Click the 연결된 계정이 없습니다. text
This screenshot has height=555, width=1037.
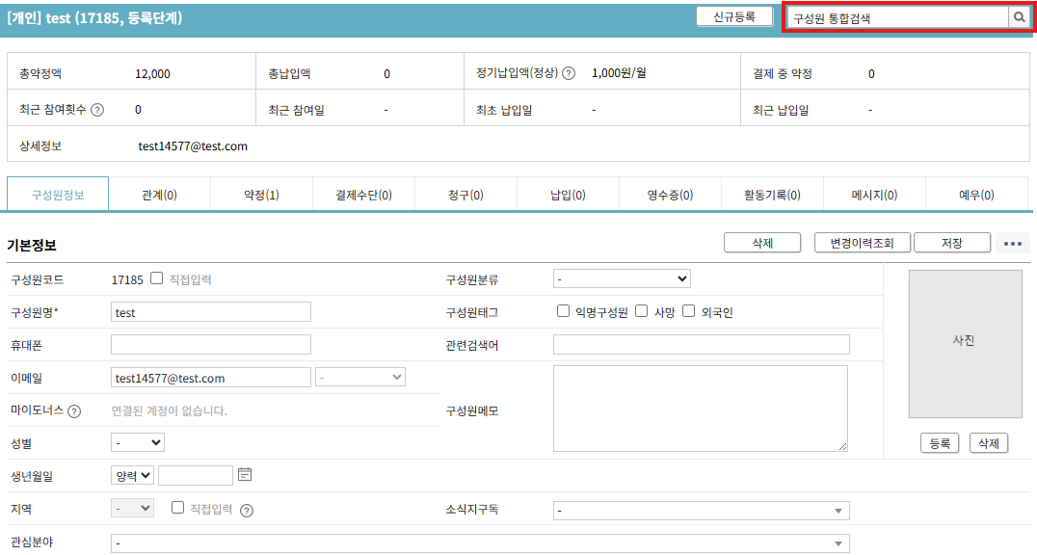pyautogui.click(x=170, y=410)
